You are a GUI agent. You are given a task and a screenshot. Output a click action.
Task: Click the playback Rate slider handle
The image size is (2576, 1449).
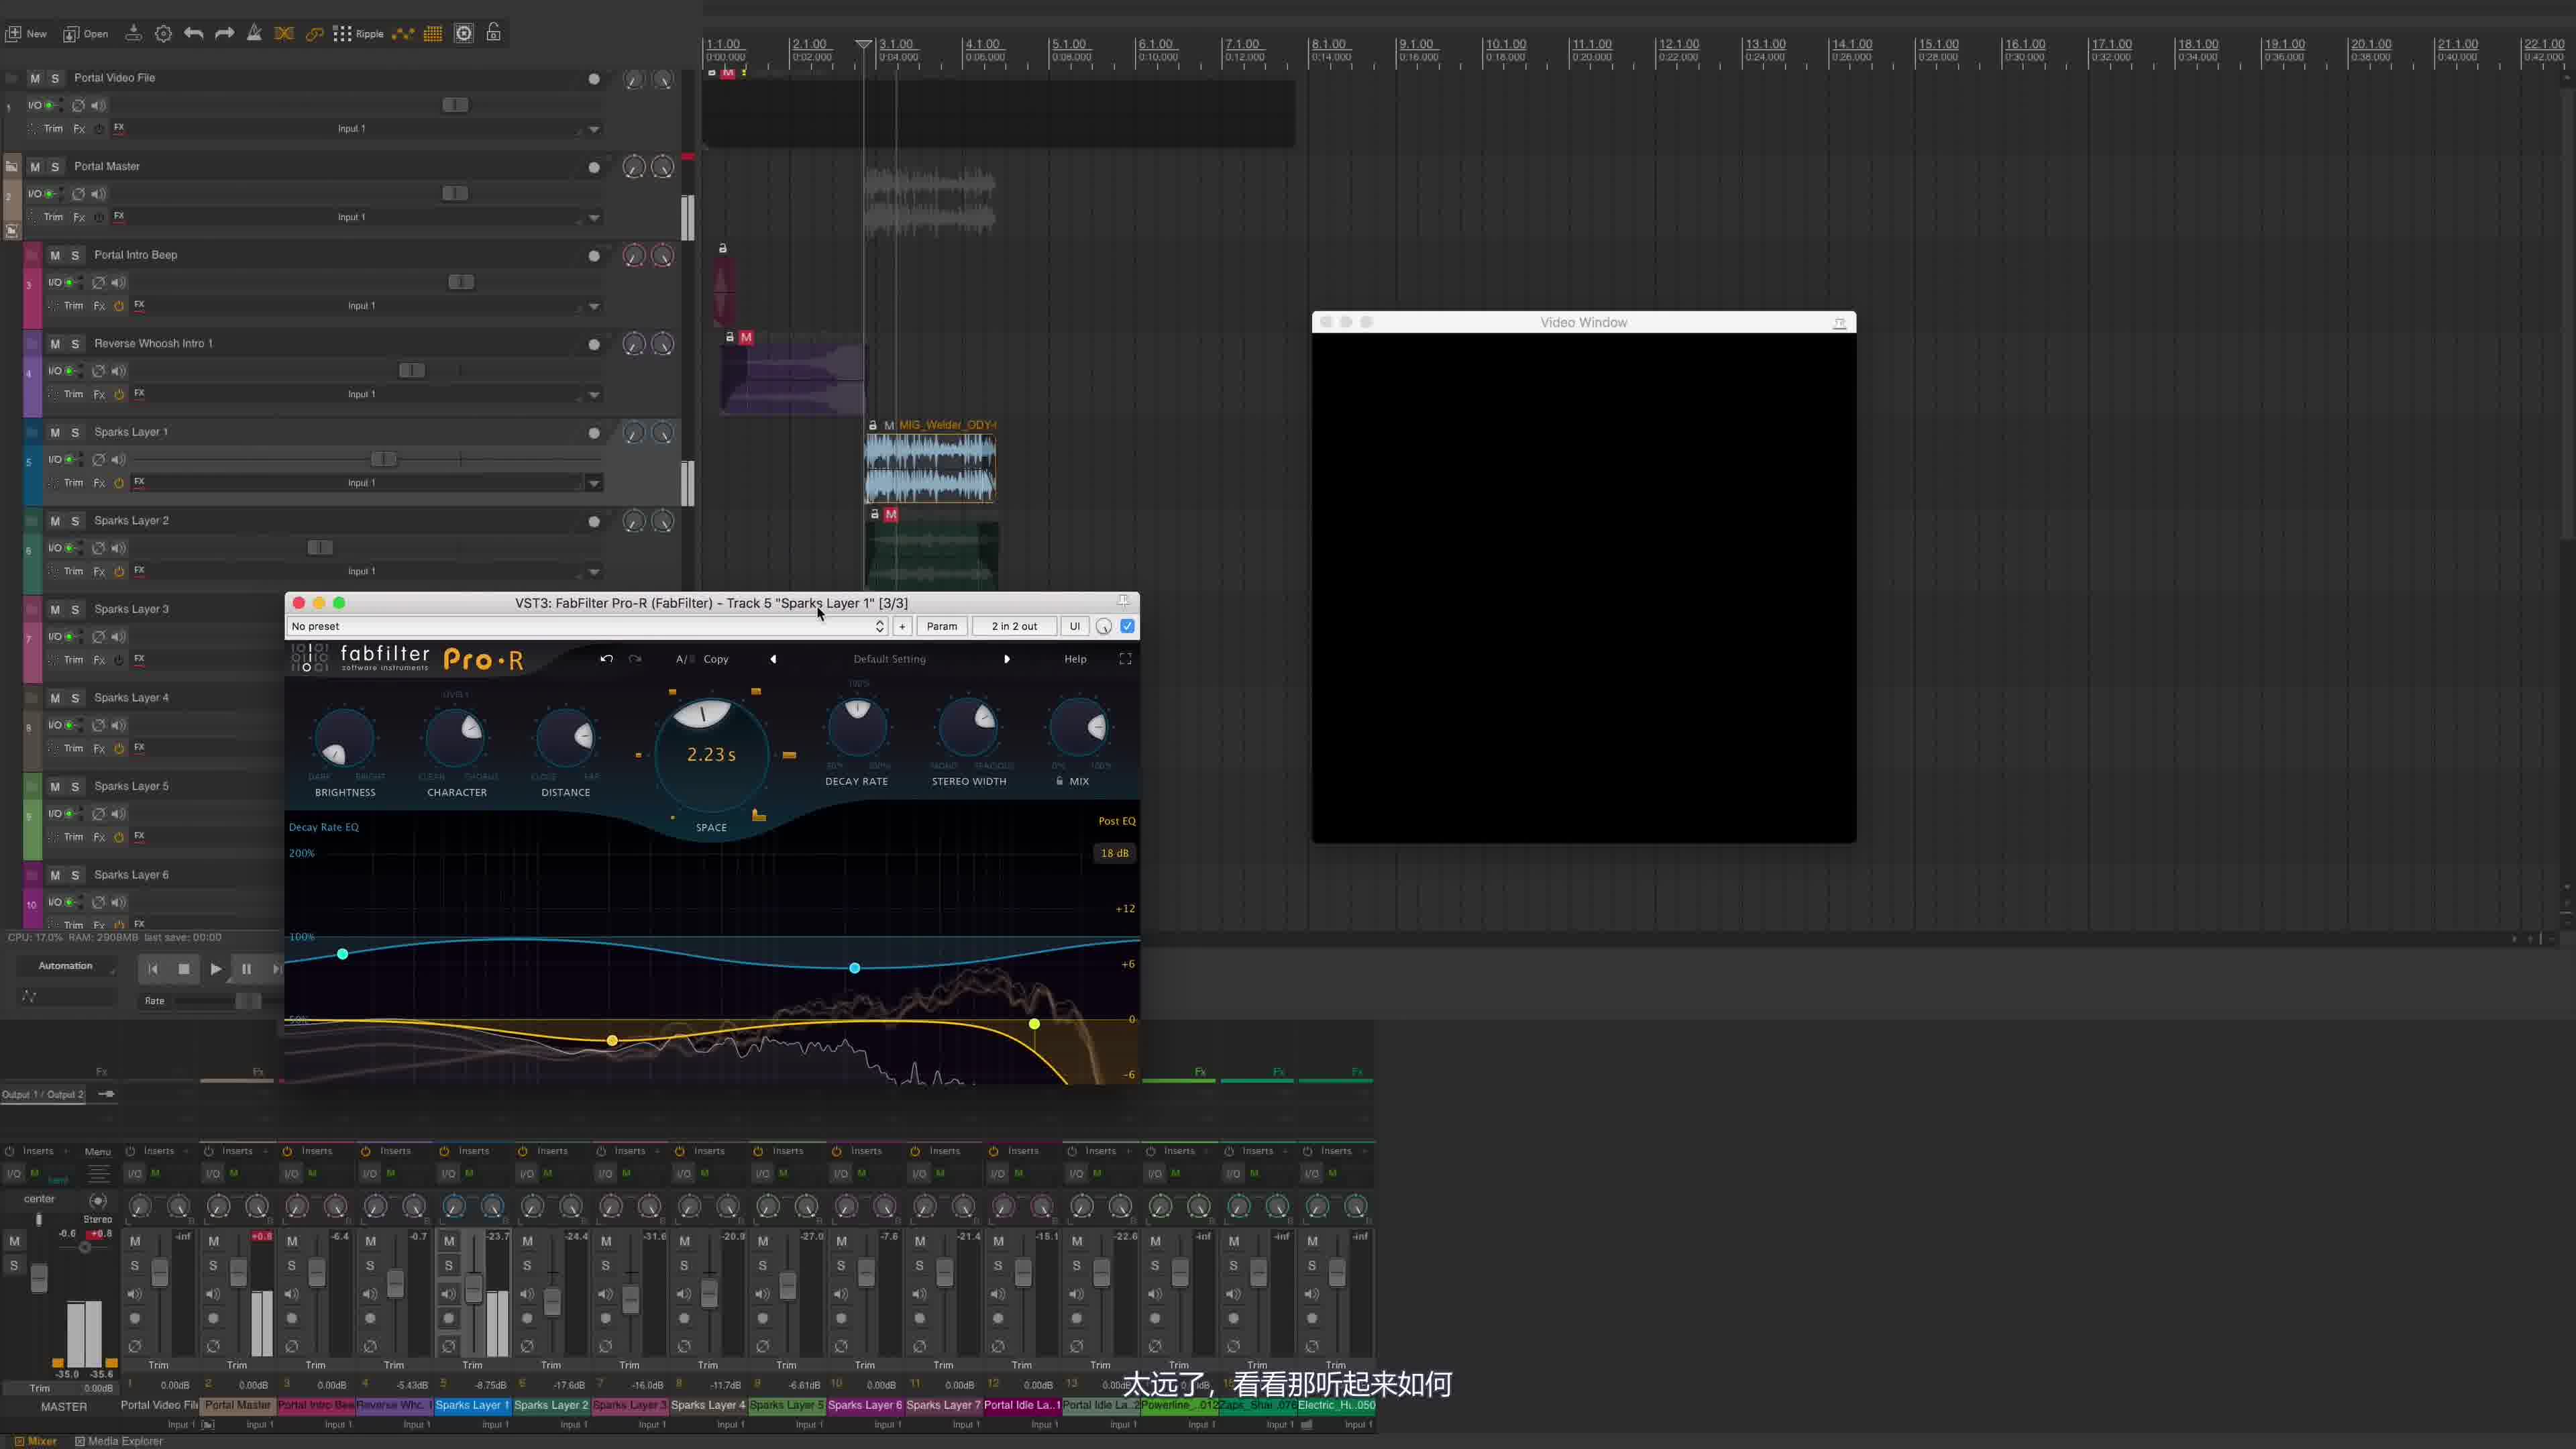coord(247,1001)
